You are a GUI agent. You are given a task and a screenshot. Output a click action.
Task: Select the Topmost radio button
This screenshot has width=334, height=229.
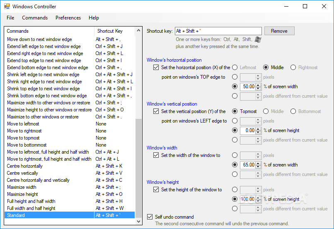[x=235, y=111]
